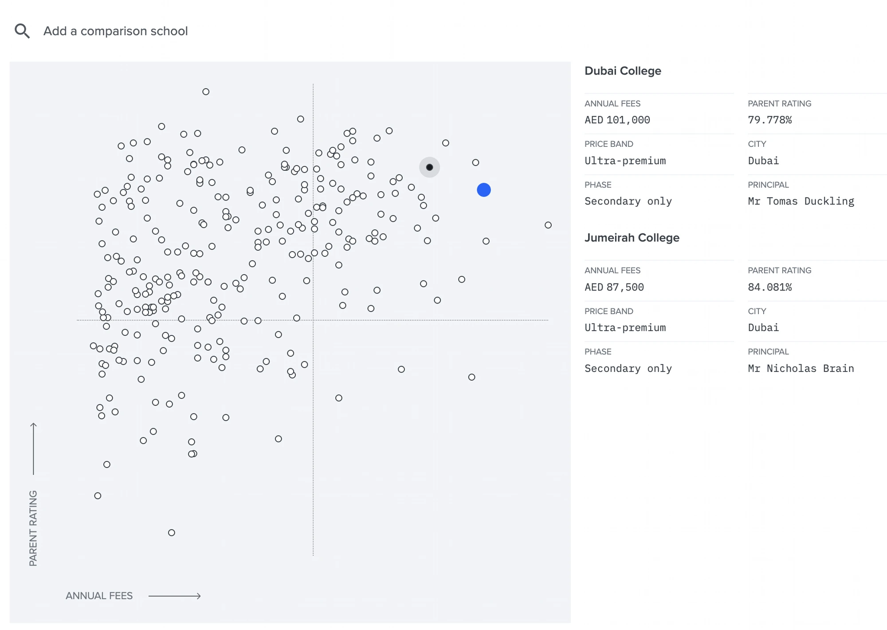Click the ANNUAL FEES axis label
The width and height of the screenshot is (887, 630).
99,596
